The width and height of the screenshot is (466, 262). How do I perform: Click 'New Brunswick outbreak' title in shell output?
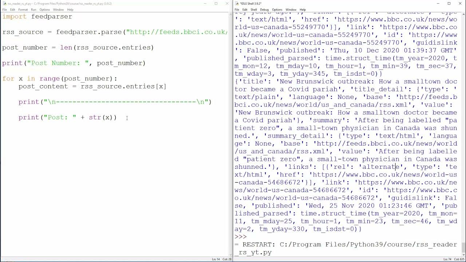[x=325, y=82]
